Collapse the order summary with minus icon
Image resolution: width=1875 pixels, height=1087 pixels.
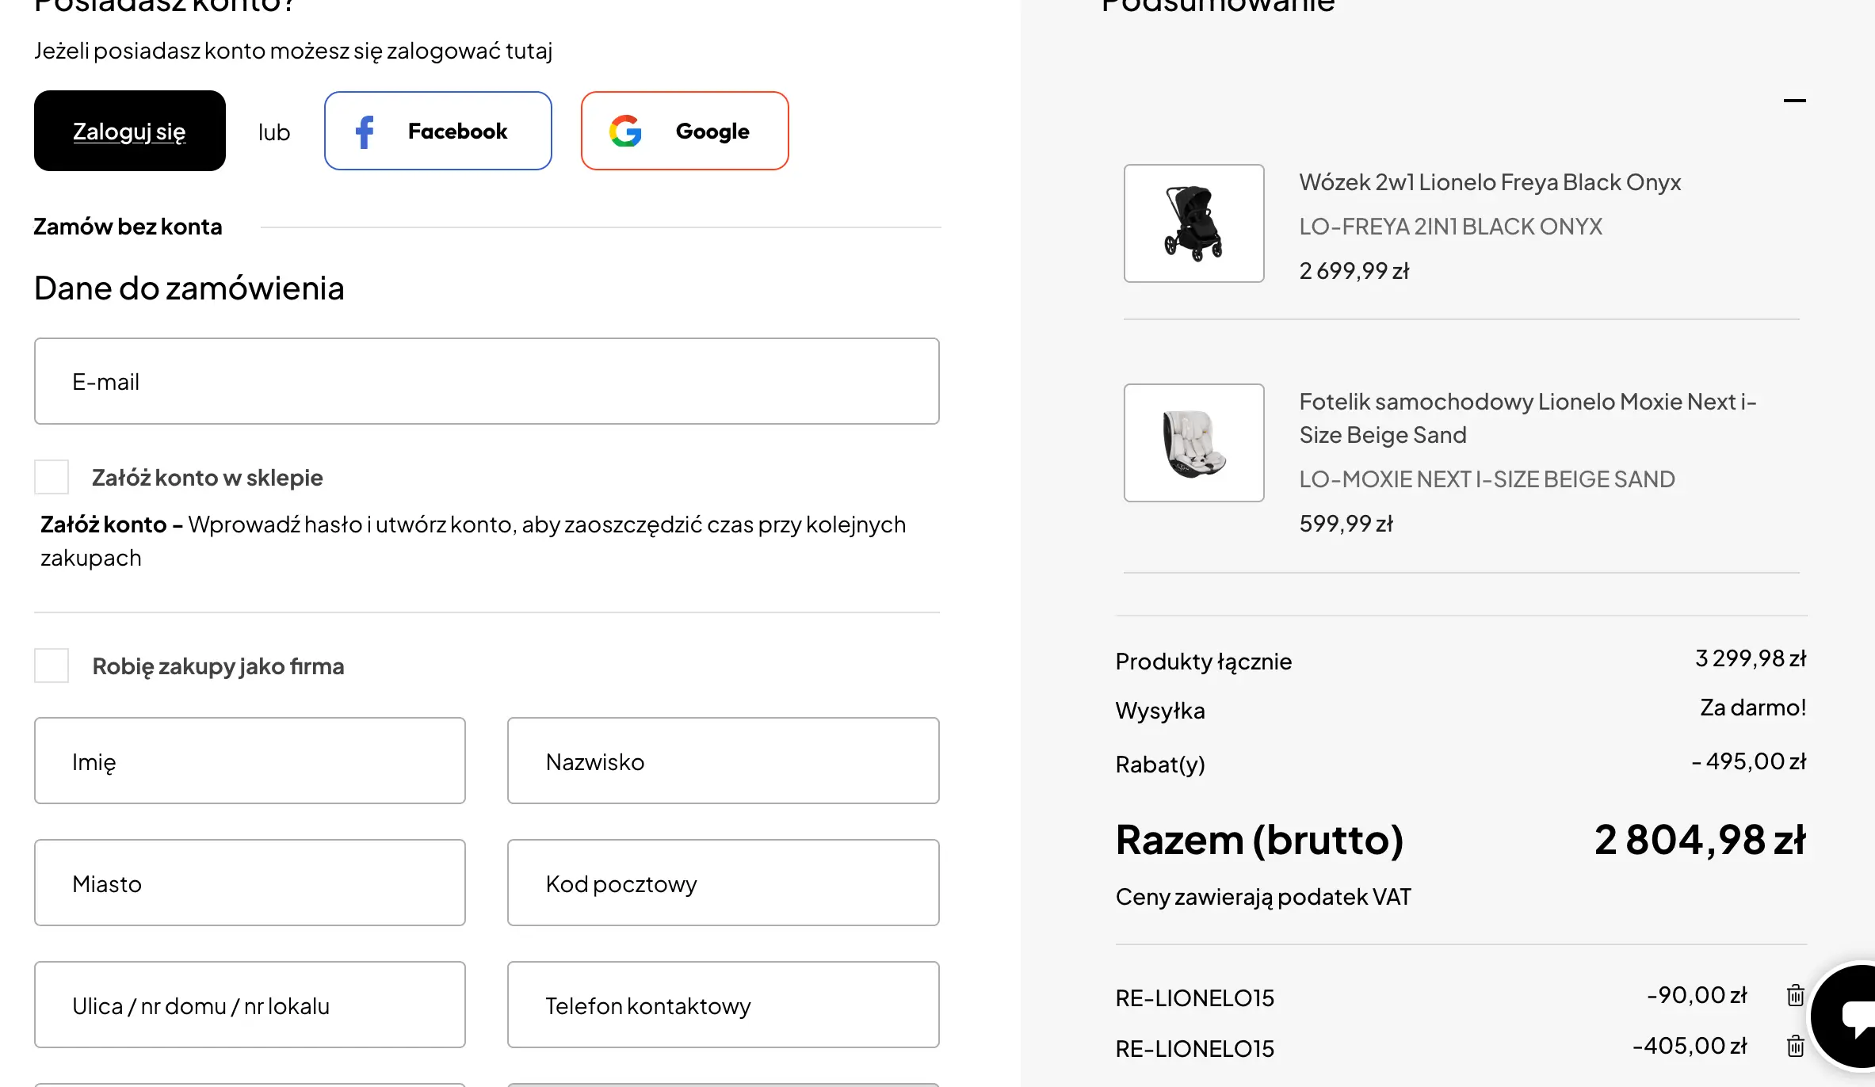(1795, 101)
